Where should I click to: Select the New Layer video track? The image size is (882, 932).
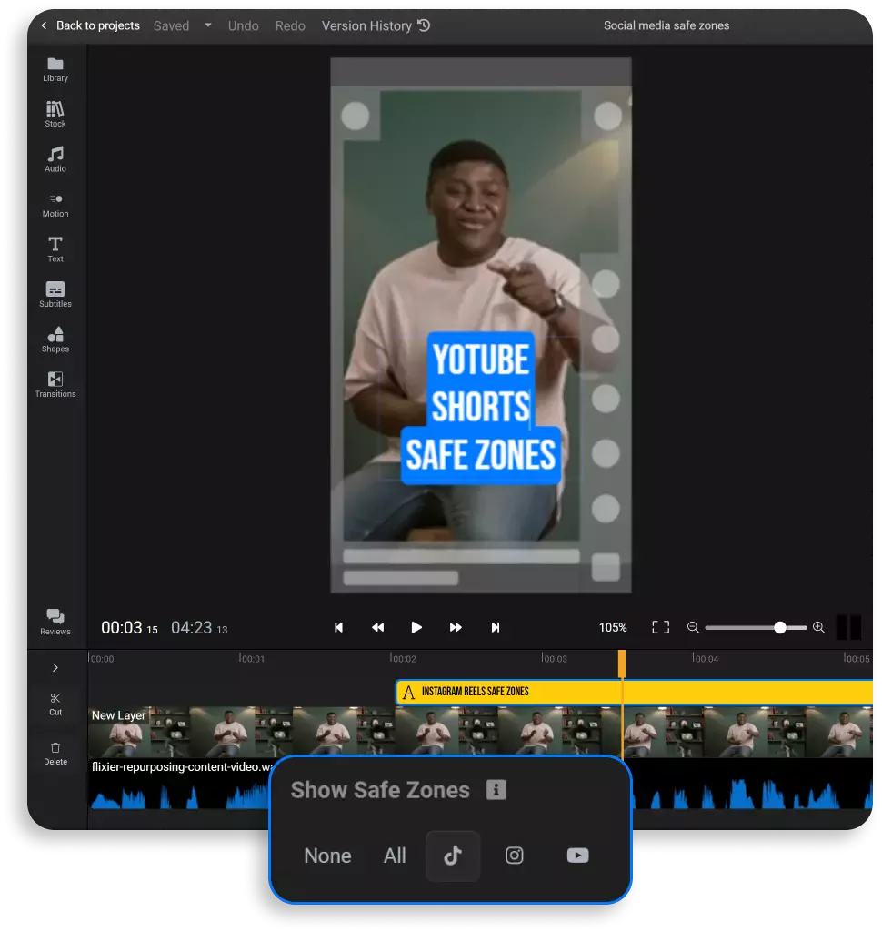click(x=480, y=732)
